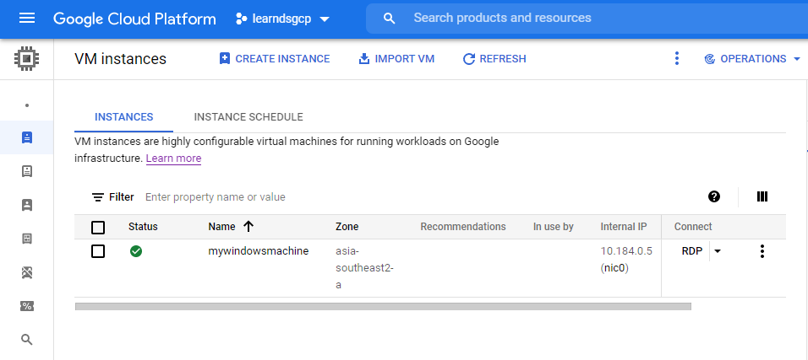Viewport: 808px width, 360px height.
Task: Expand the OPERATIONS dropdown
Action: pyautogui.click(x=752, y=59)
